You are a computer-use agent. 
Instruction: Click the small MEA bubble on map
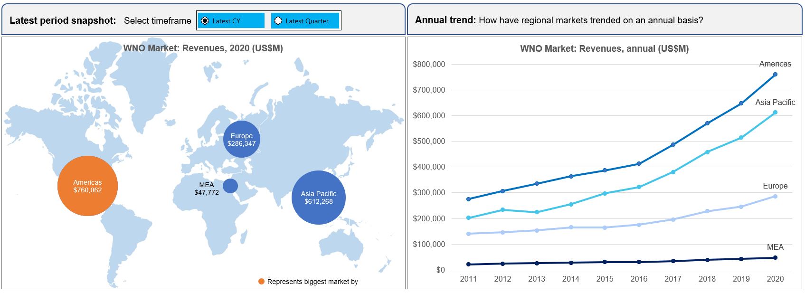click(x=230, y=186)
